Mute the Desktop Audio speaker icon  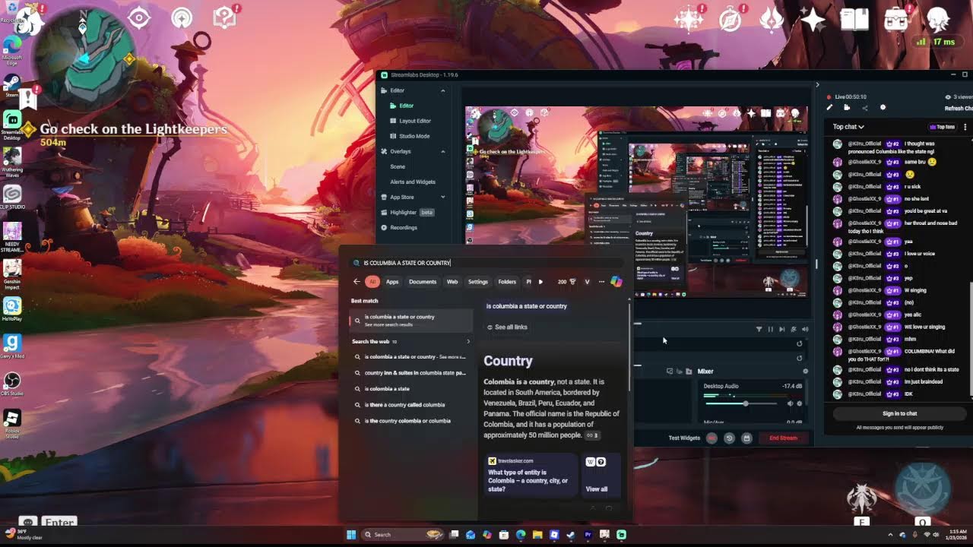click(x=791, y=403)
